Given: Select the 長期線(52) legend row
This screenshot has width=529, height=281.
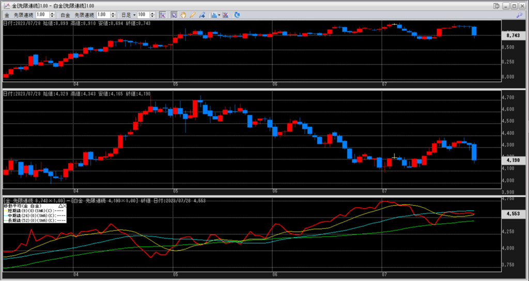Looking at the screenshot, I should (35, 220).
